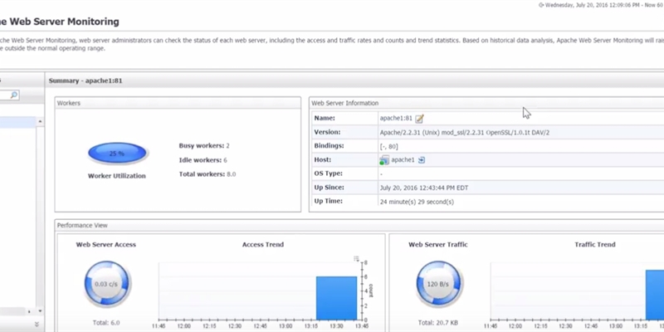Click the OS Type row label
Image resolution: width=664 pixels, height=332 pixels.
[x=328, y=173]
